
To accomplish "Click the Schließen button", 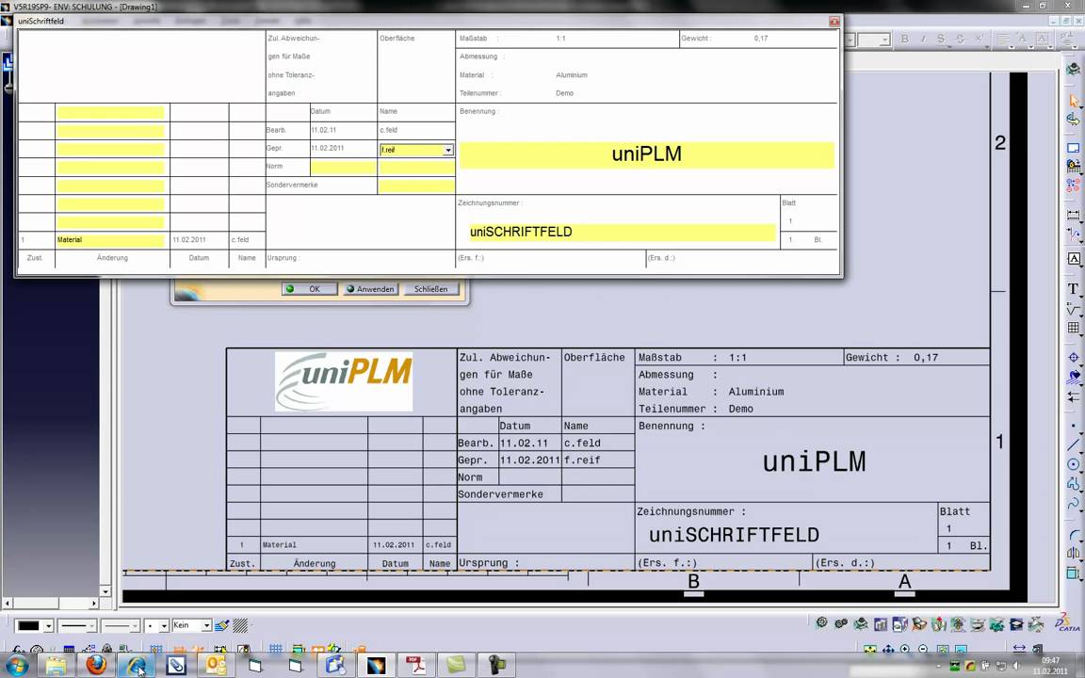I will coord(431,289).
